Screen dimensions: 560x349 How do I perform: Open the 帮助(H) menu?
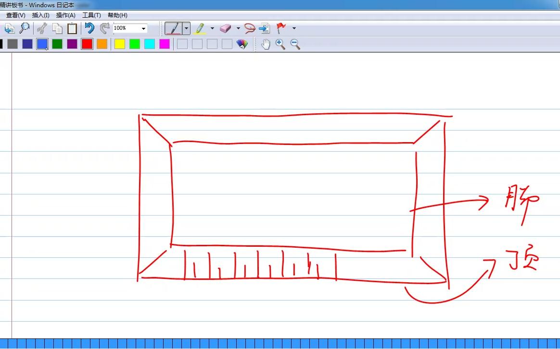pos(117,15)
